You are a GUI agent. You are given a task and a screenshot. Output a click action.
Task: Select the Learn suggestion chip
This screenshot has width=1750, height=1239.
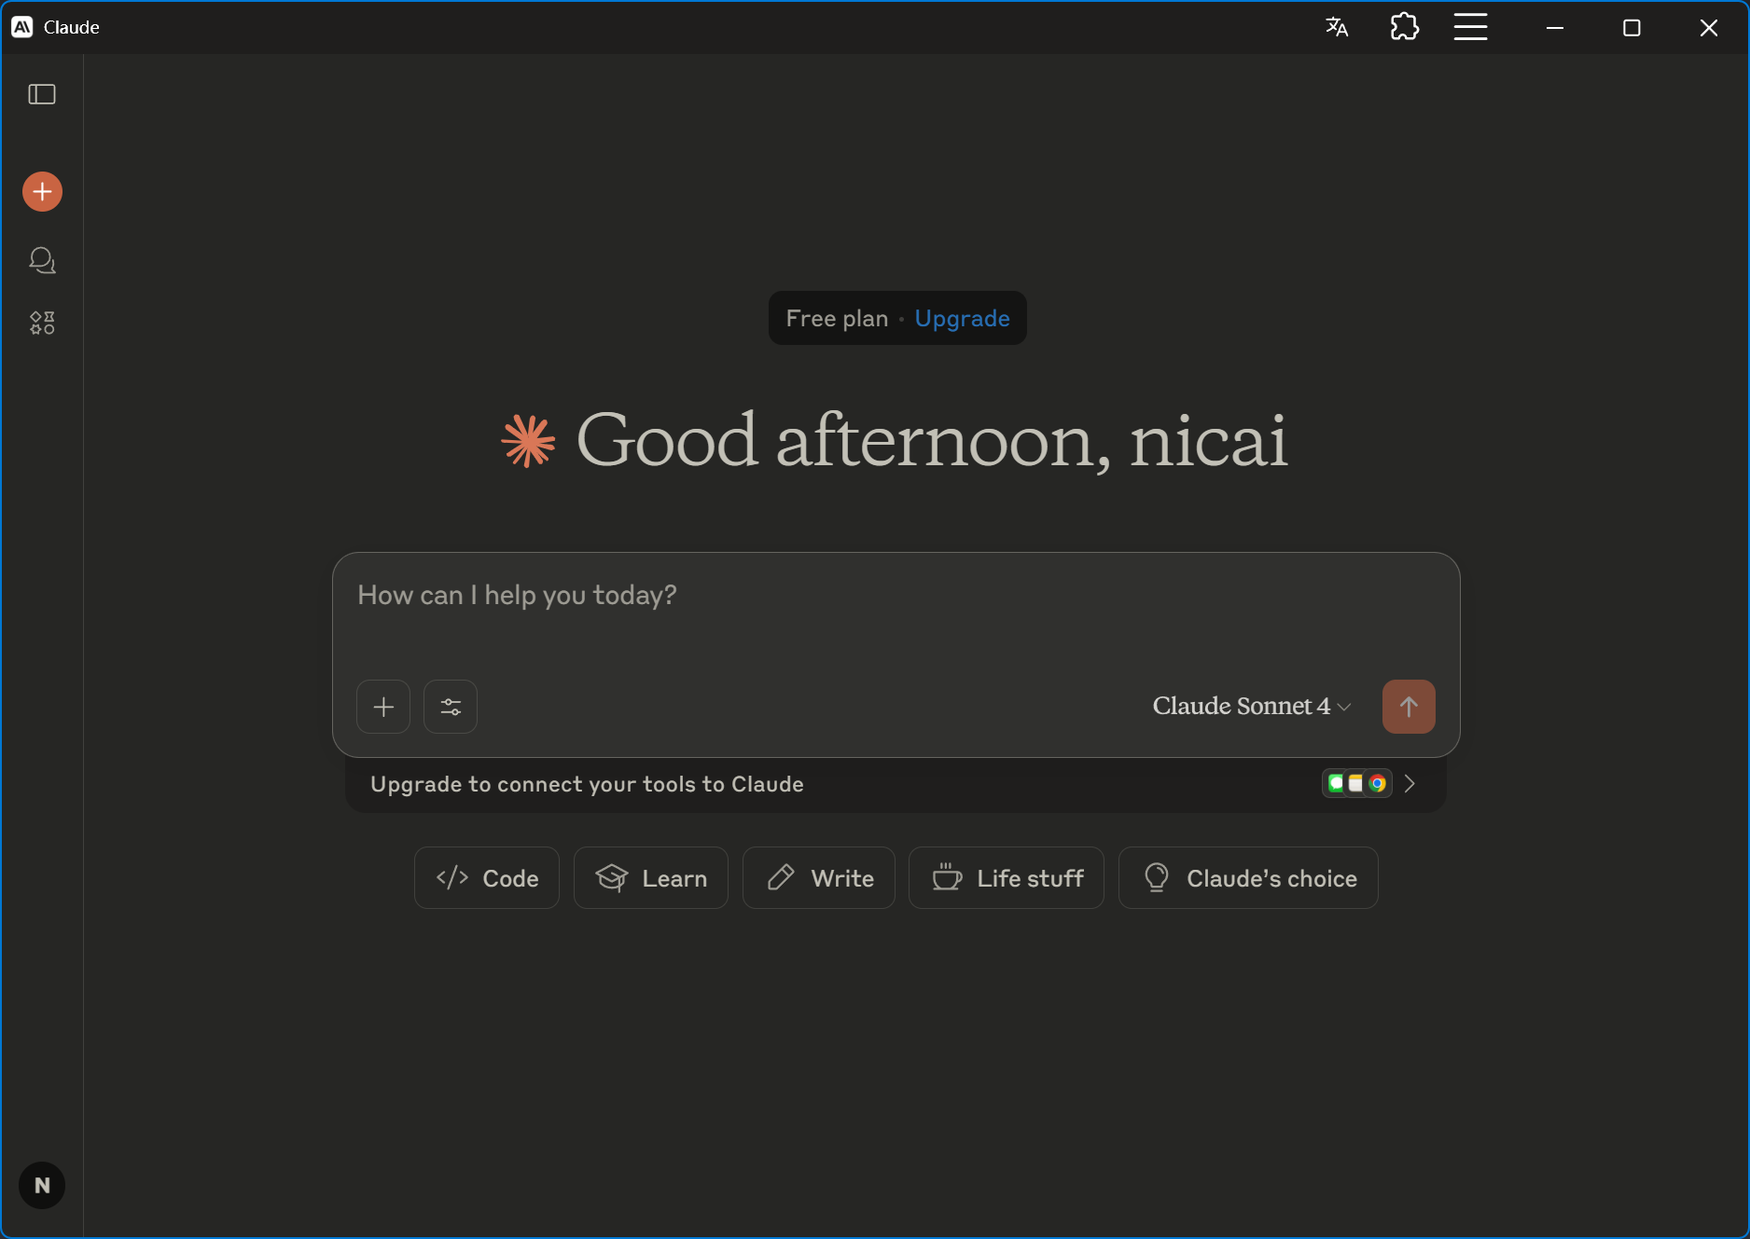[x=651, y=878]
